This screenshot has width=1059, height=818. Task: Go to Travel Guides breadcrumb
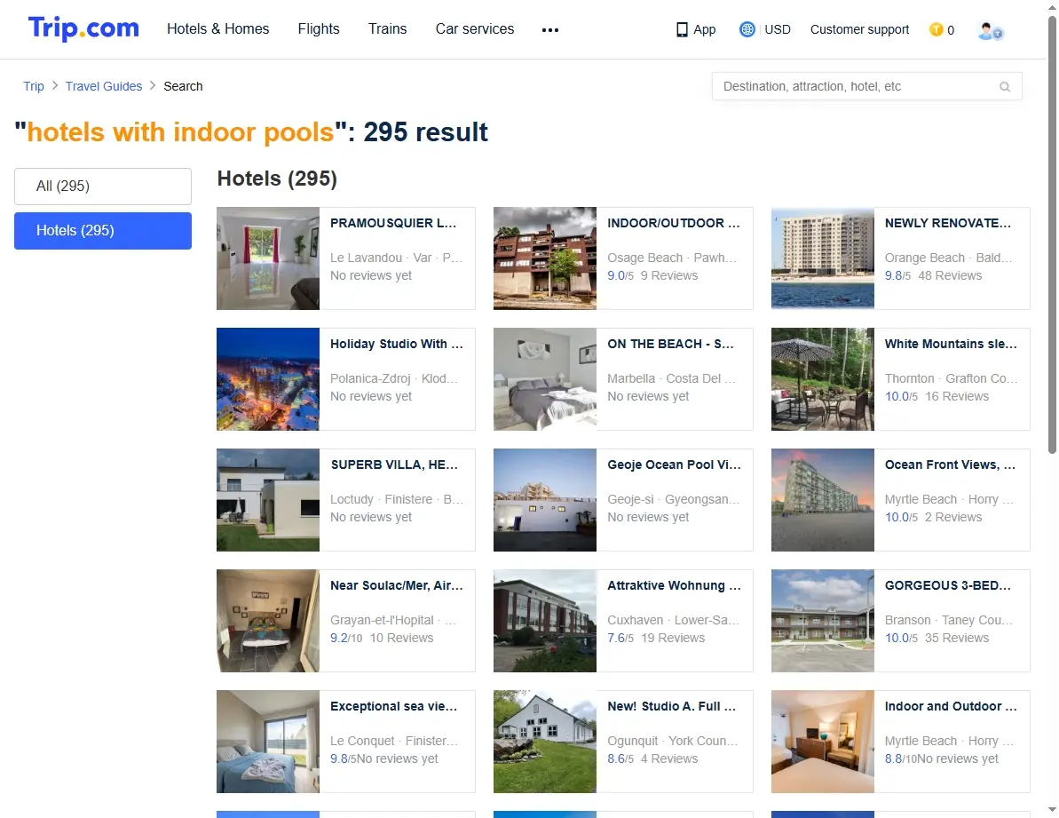pos(104,86)
